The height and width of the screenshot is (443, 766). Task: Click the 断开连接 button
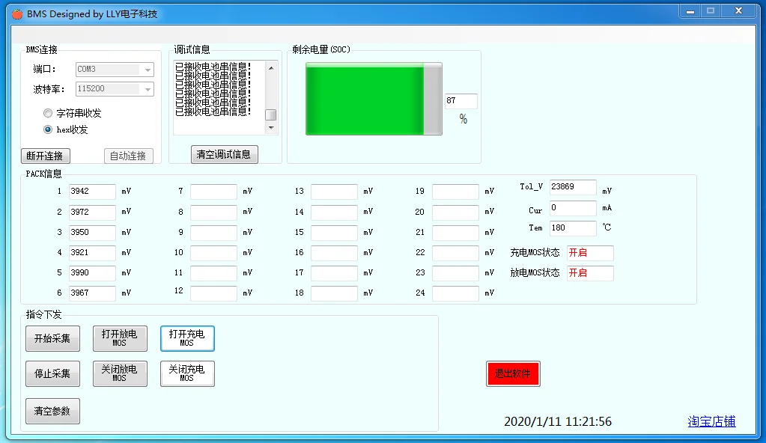46,156
